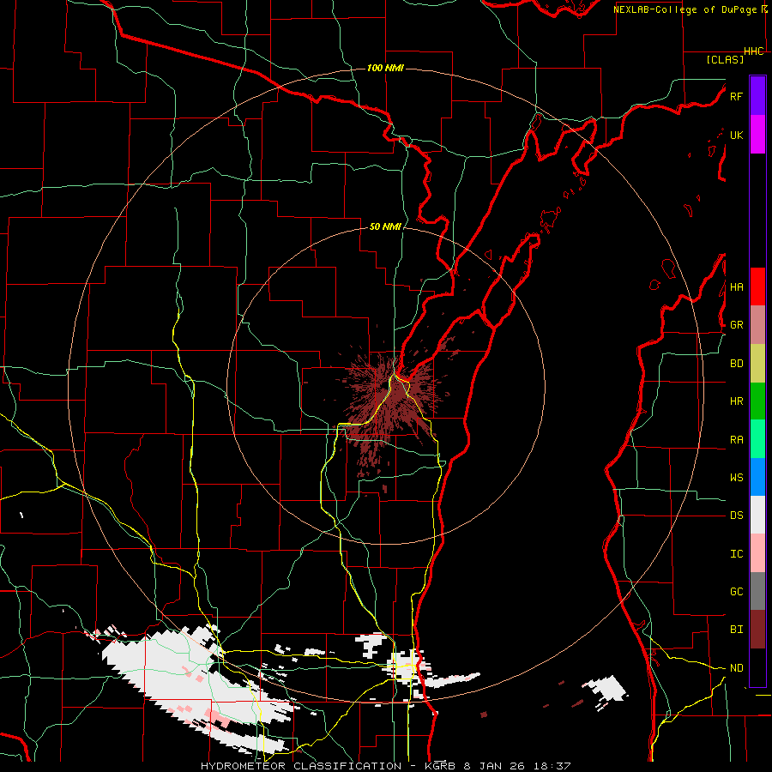Click the HR green legend swatch

pos(757,401)
